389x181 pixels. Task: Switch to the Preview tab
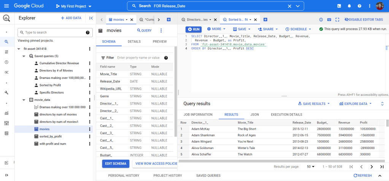point(159,41)
